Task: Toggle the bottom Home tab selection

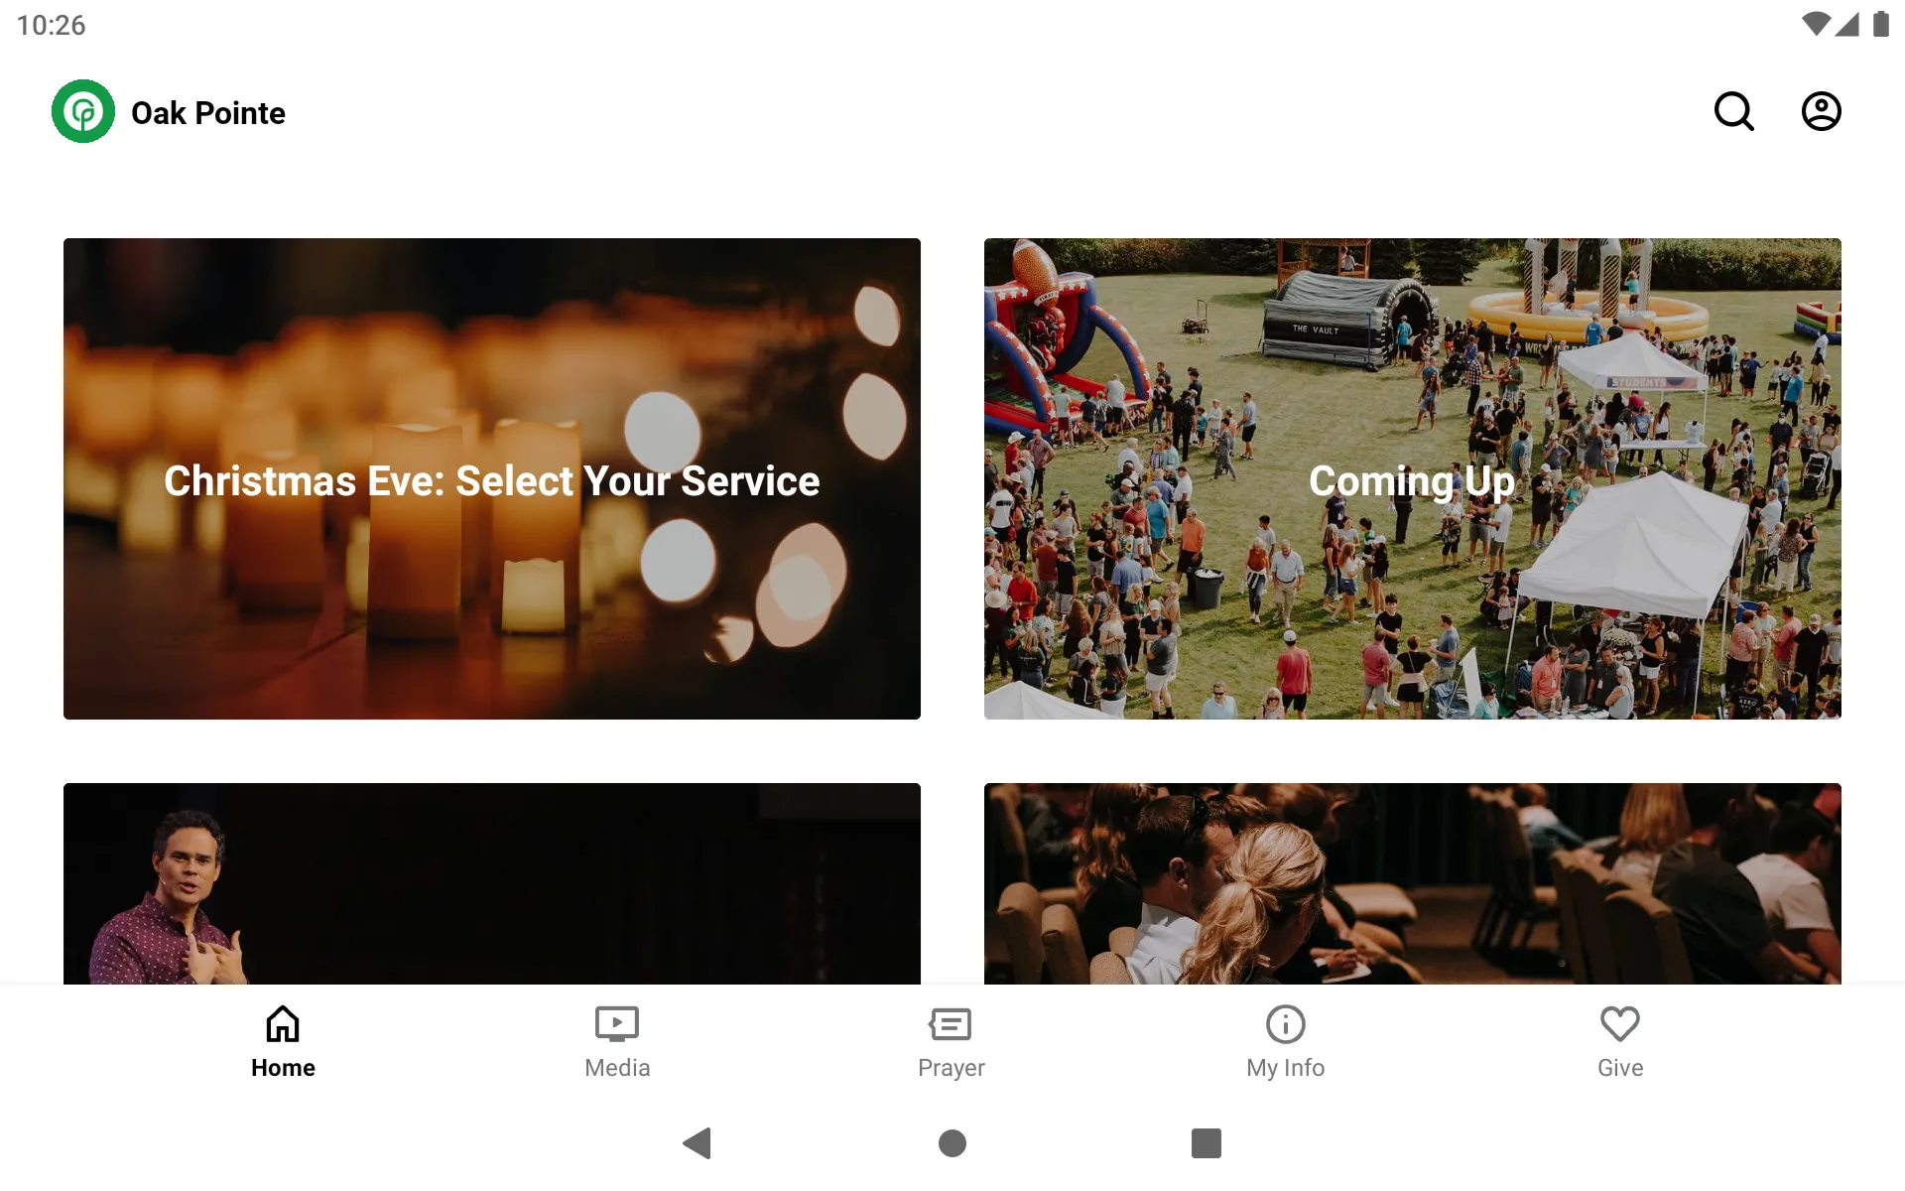Action: point(281,1040)
